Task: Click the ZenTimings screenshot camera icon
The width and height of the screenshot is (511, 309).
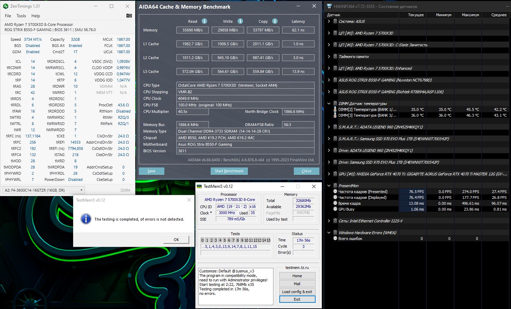Action: coord(129,16)
